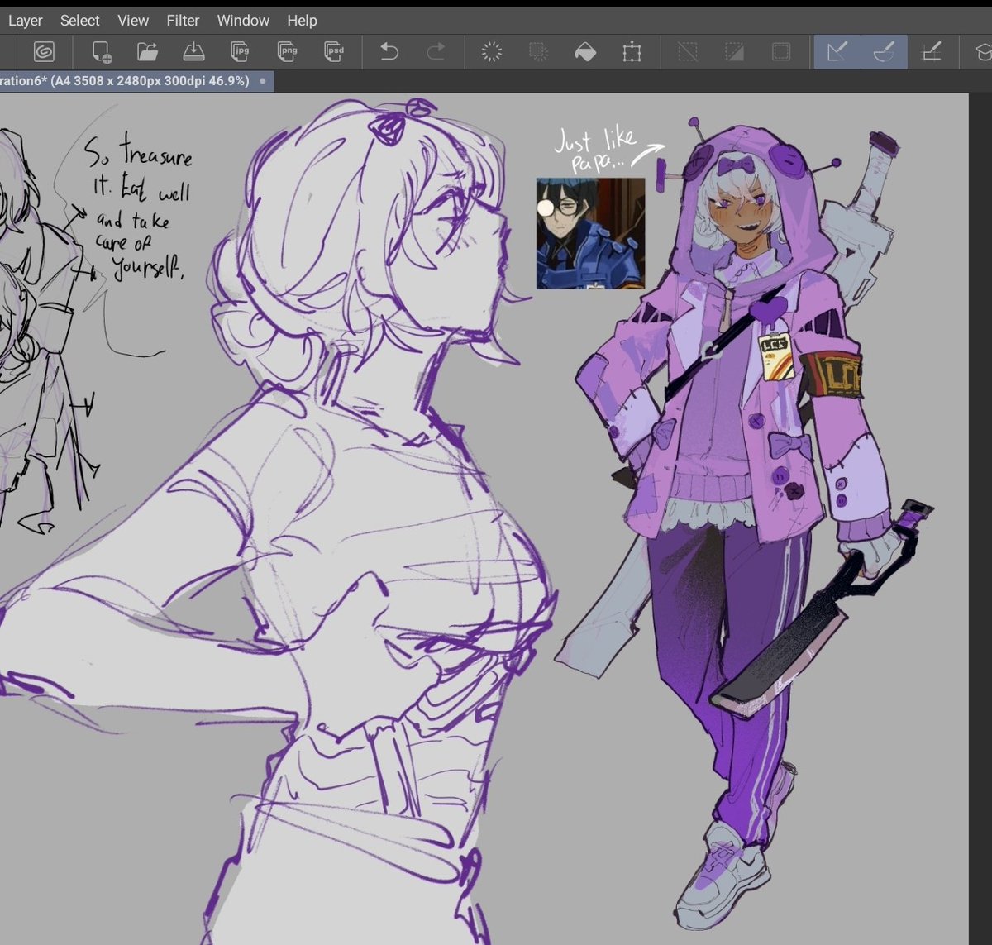This screenshot has height=945, width=992.
Task: Open the Window menu
Action: click(x=243, y=21)
